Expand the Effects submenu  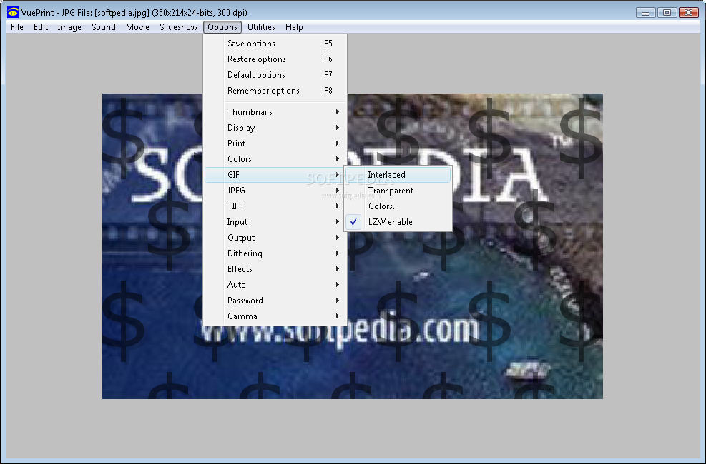[x=275, y=269]
